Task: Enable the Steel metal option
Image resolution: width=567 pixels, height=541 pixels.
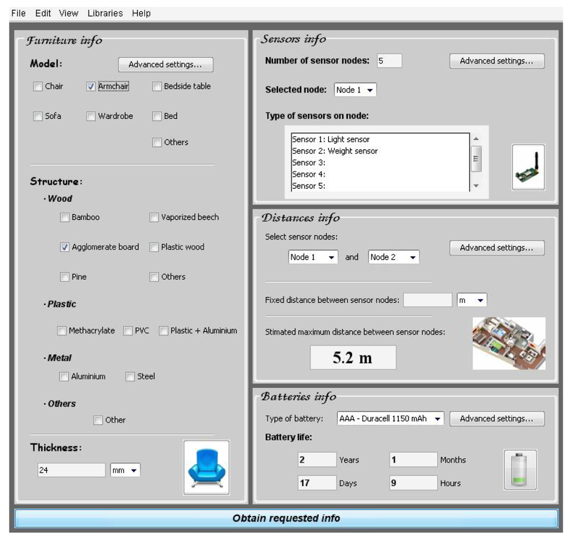Action: (x=130, y=377)
